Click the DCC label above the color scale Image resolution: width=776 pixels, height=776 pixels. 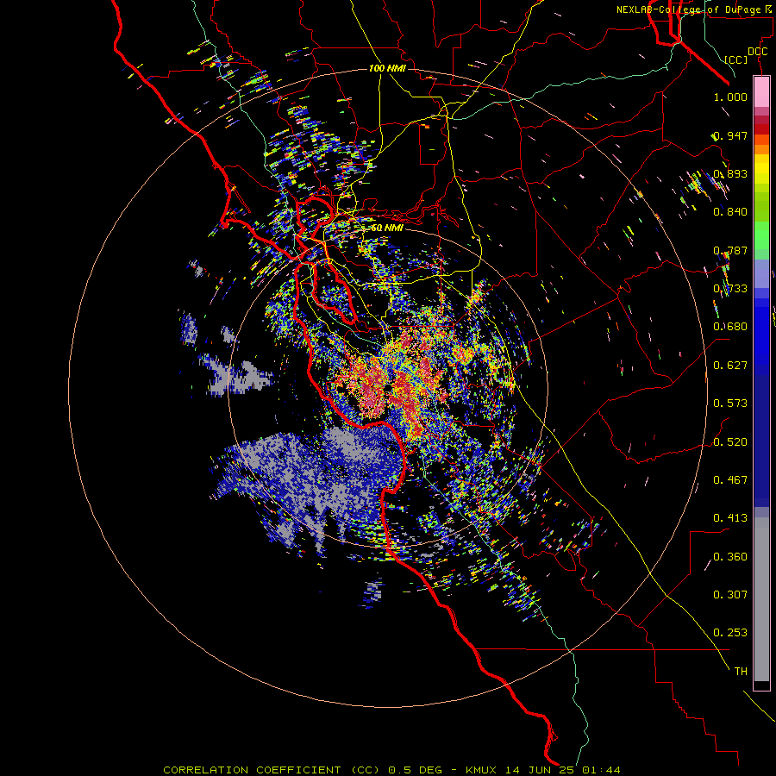(x=758, y=52)
